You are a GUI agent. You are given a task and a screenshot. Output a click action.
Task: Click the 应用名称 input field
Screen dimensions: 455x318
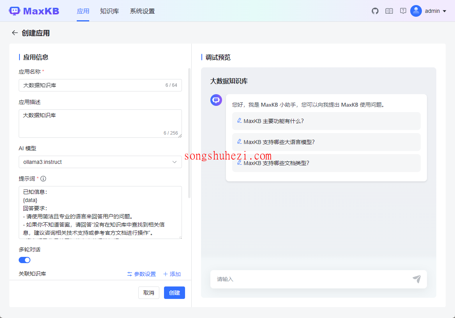(x=100, y=85)
